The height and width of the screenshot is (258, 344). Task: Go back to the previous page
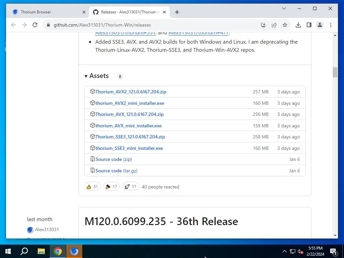[x=13, y=25]
